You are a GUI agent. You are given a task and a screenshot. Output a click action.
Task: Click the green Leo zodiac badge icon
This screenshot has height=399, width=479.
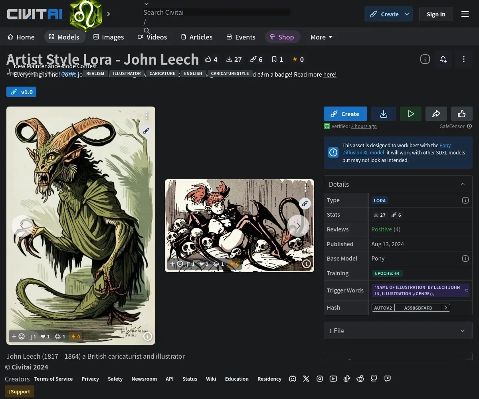click(86, 15)
